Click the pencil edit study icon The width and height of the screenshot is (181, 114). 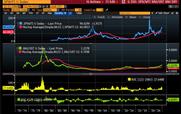(x=107, y=10)
